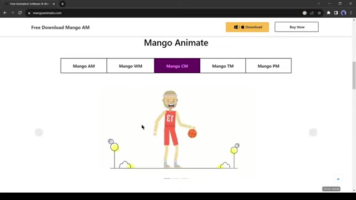This screenshot has height=200, width=356.
Task: Select the Mango PM tab
Action: click(x=268, y=66)
